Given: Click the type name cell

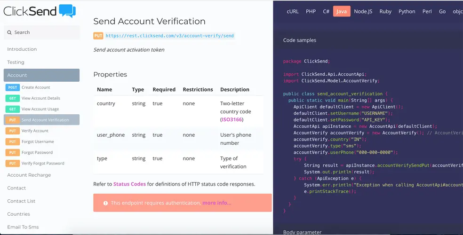Looking at the screenshot, I should (x=102, y=159).
